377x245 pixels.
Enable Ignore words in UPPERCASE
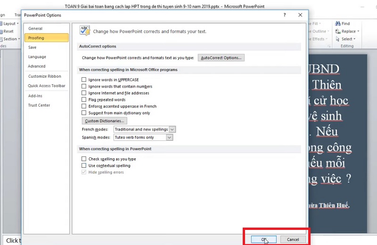pyautogui.click(x=84, y=80)
